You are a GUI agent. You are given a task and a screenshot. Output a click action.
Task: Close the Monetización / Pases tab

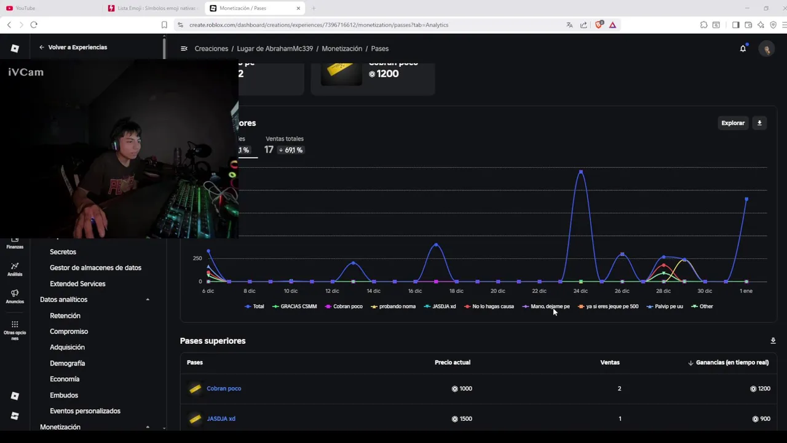tap(298, 8)
